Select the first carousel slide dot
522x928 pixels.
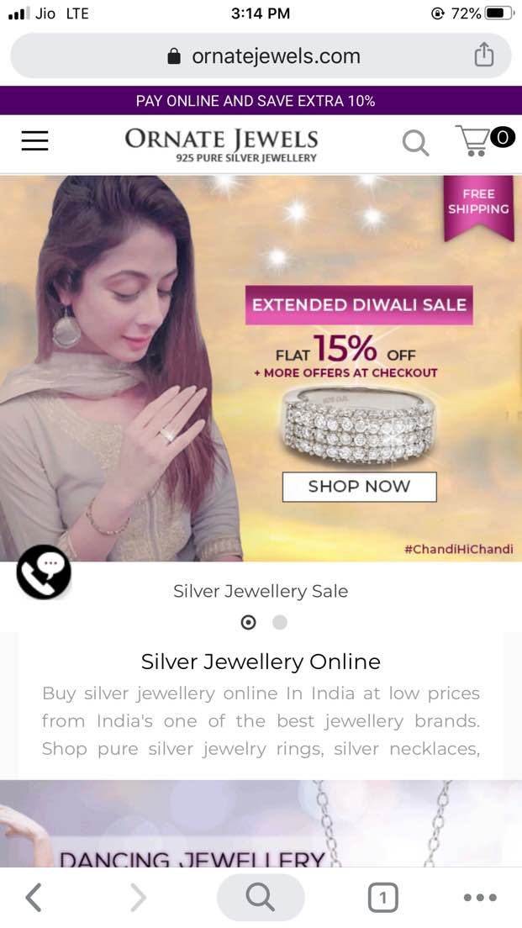249,622
